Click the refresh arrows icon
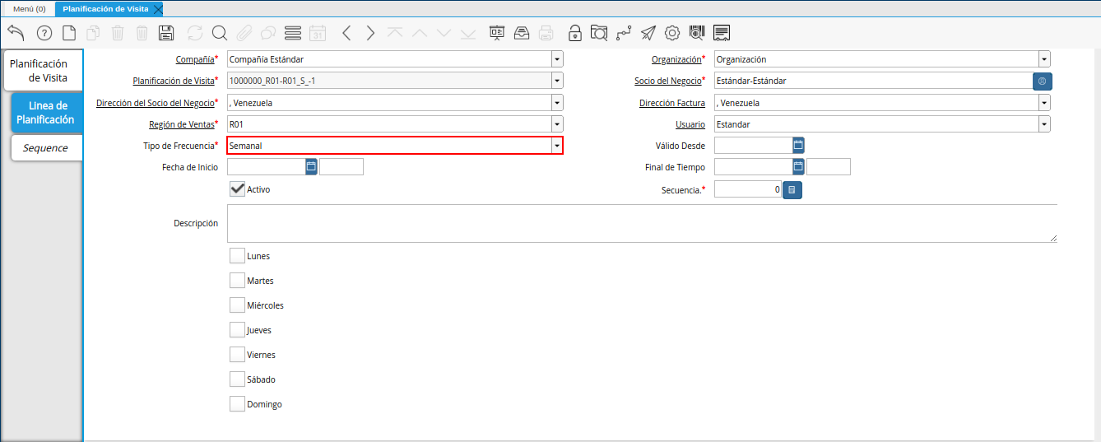This screenshot has height=442, width=1101. tap(195, 33)
